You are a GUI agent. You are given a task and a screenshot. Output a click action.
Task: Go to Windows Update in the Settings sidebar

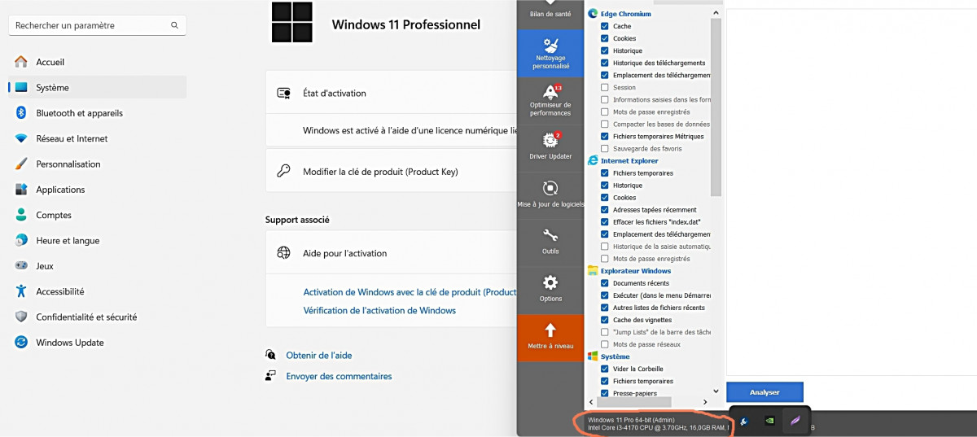coord(69,343)
